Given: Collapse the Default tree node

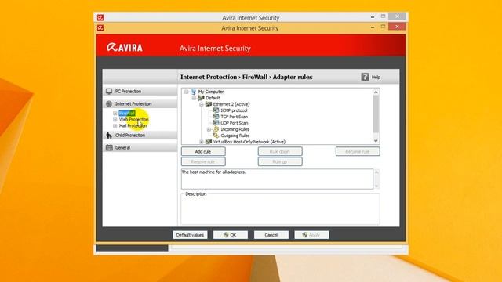Looking at the screenshot, I should pyautogui.click(x=194, y=98).
